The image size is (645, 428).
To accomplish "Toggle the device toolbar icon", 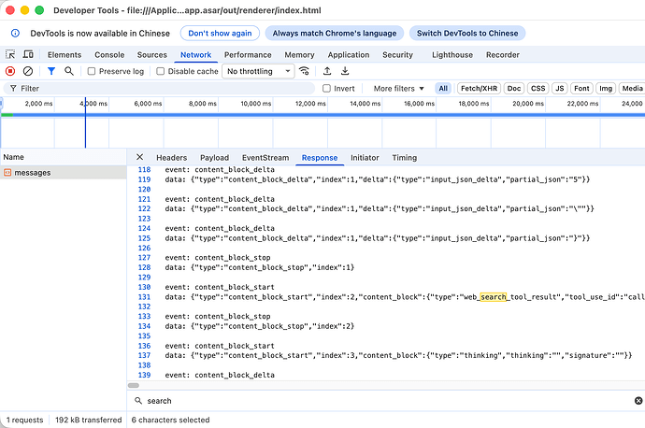I will (28, 54).
